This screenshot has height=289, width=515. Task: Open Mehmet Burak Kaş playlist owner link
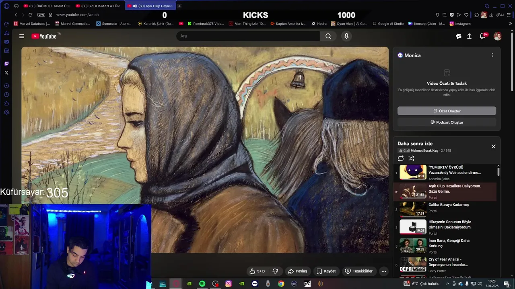pos(424,151)
